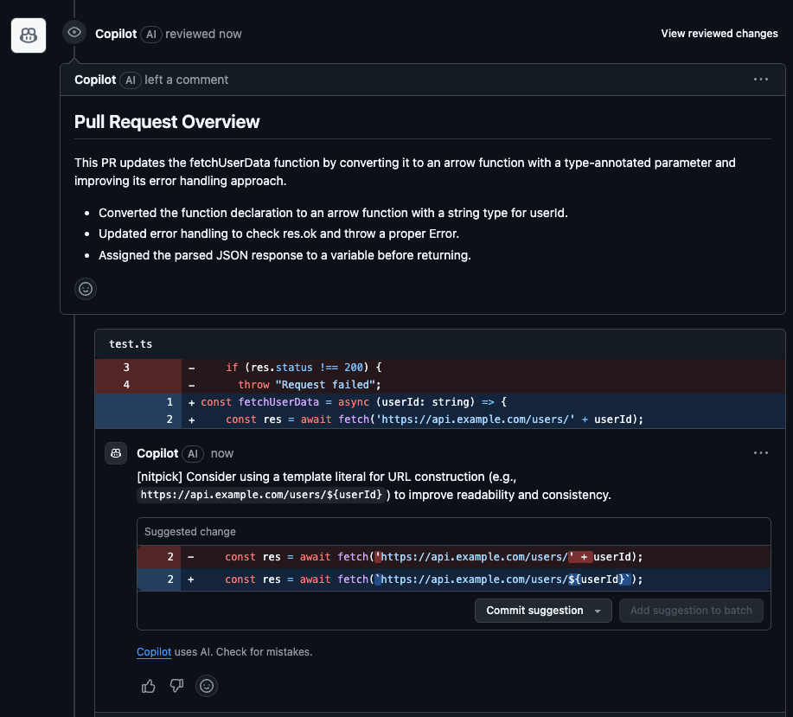Click removed line 4 number in test.ts diff

click(x=126, y=385)
